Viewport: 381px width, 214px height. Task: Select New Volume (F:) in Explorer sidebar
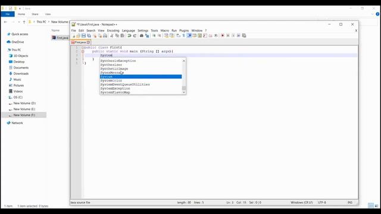(24, 115)
